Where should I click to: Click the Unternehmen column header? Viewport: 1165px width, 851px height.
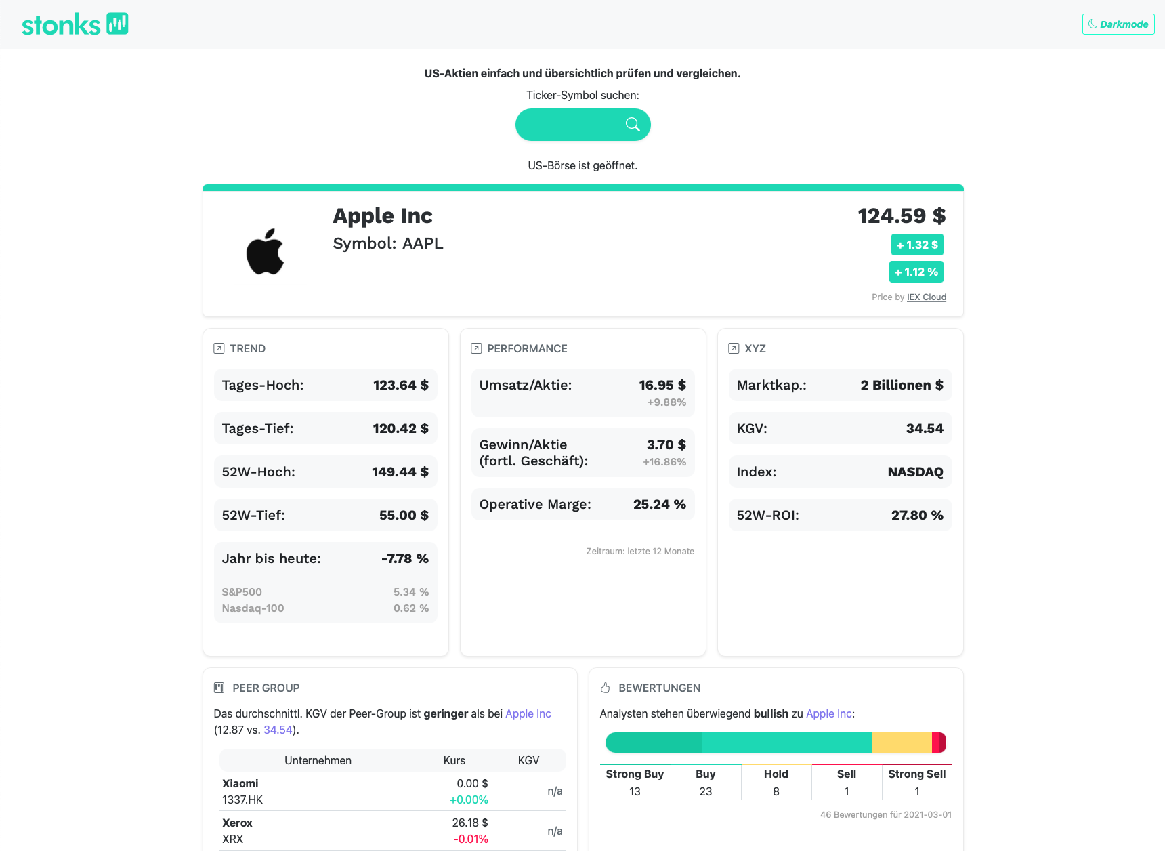click(318, 760)
